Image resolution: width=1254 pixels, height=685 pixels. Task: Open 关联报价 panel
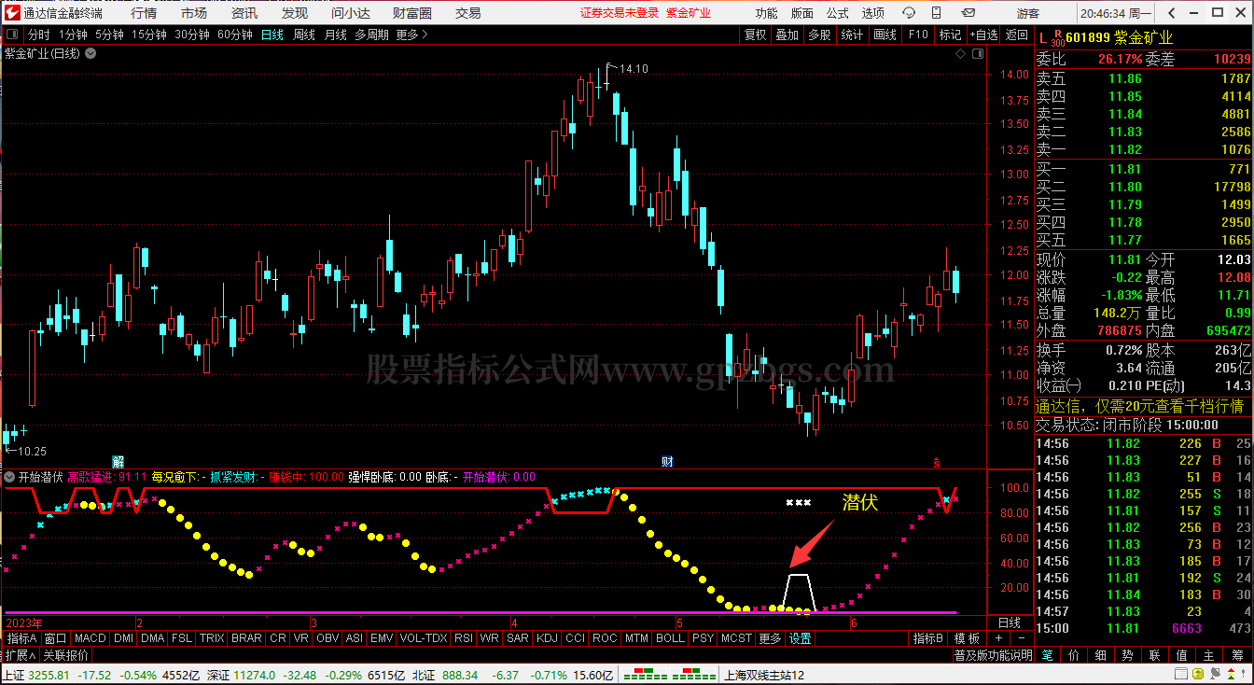click(65, 655)
